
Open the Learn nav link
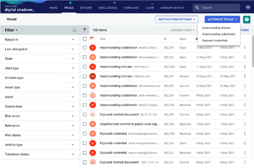pos(150,8)
